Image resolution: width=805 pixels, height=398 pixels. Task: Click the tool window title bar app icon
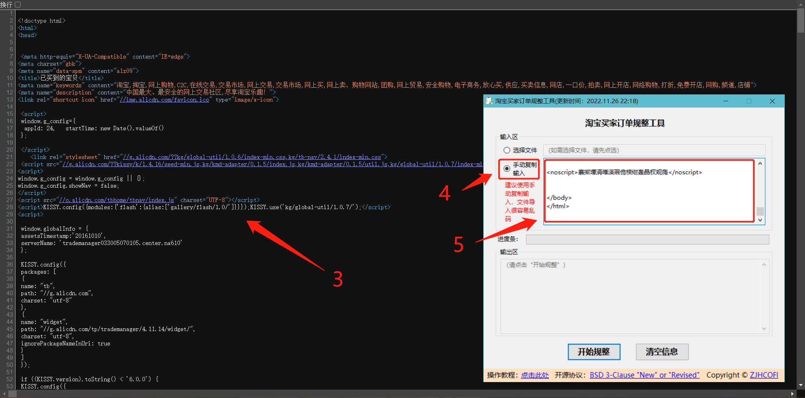[x=489, y=101]
